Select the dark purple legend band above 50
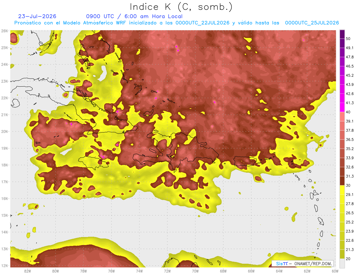The width and height of the screenshot is (356, 275). 342,34
